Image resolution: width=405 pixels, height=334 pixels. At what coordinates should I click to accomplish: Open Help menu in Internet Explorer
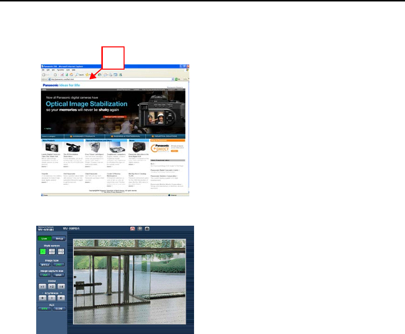click(73, 70)
